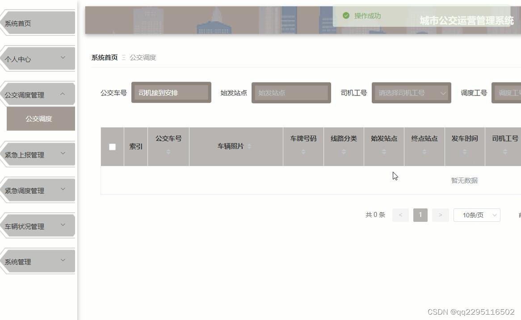Open the 请选择司机工号 dropdown
This screenshot has height=320, width=521.
411,93
